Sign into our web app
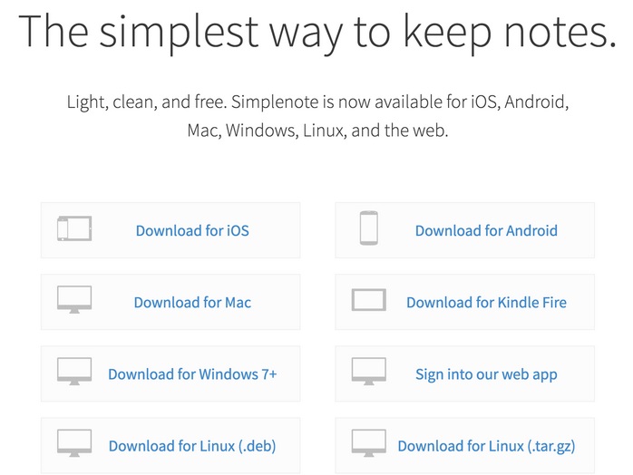This screenshot has width=633, height=475. [486, 374]
